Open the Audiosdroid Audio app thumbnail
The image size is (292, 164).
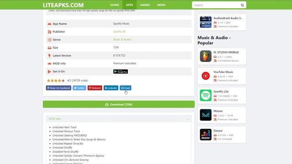click(206, 22)
